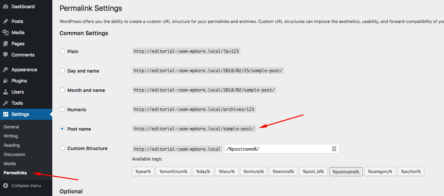444x196 pixels.
Task: Insert the %second% tag
Action: (283, 171)
